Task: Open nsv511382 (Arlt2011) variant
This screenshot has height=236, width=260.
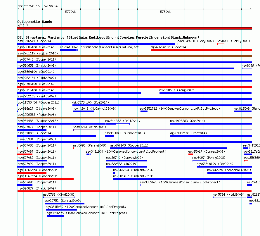Action: (123, 121)
